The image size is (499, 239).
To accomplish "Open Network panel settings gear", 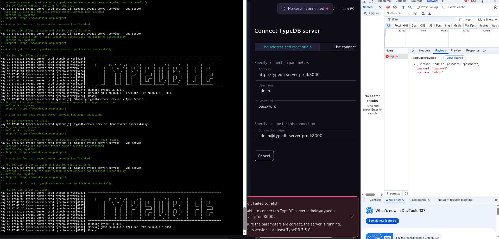I will [496, 7].
